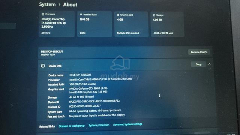Click the Inspiron 7559 model text
The width and height of the screenshot is (240, 135).
pyautogui.click(x=48, y=55)
